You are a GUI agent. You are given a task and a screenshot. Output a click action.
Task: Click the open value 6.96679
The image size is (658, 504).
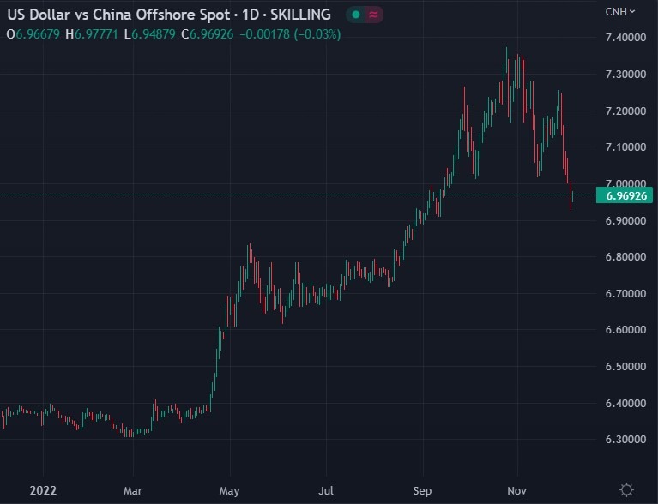(38, 34)
